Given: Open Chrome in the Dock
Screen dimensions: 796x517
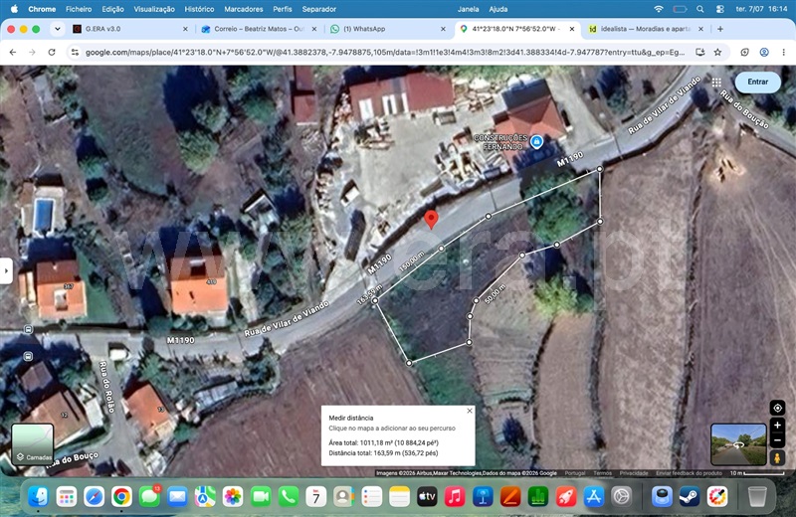Looking at the screenshot, I should (x=121, y=497).
